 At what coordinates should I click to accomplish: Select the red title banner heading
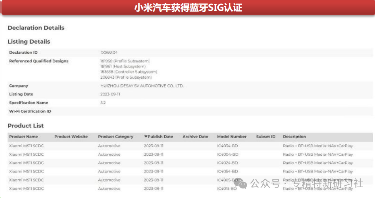(188, 8)
